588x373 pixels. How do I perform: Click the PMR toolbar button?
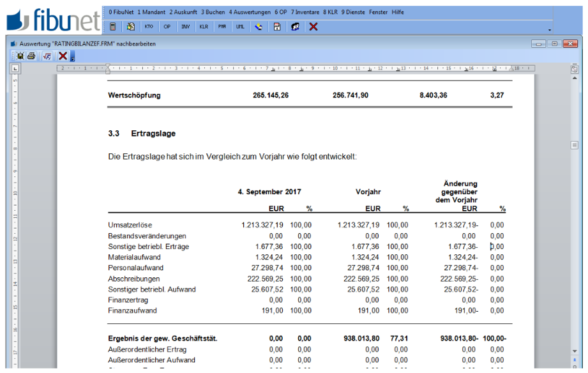pos(222,27)
